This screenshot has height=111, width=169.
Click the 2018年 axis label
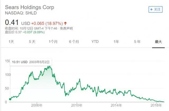[156, 105]
